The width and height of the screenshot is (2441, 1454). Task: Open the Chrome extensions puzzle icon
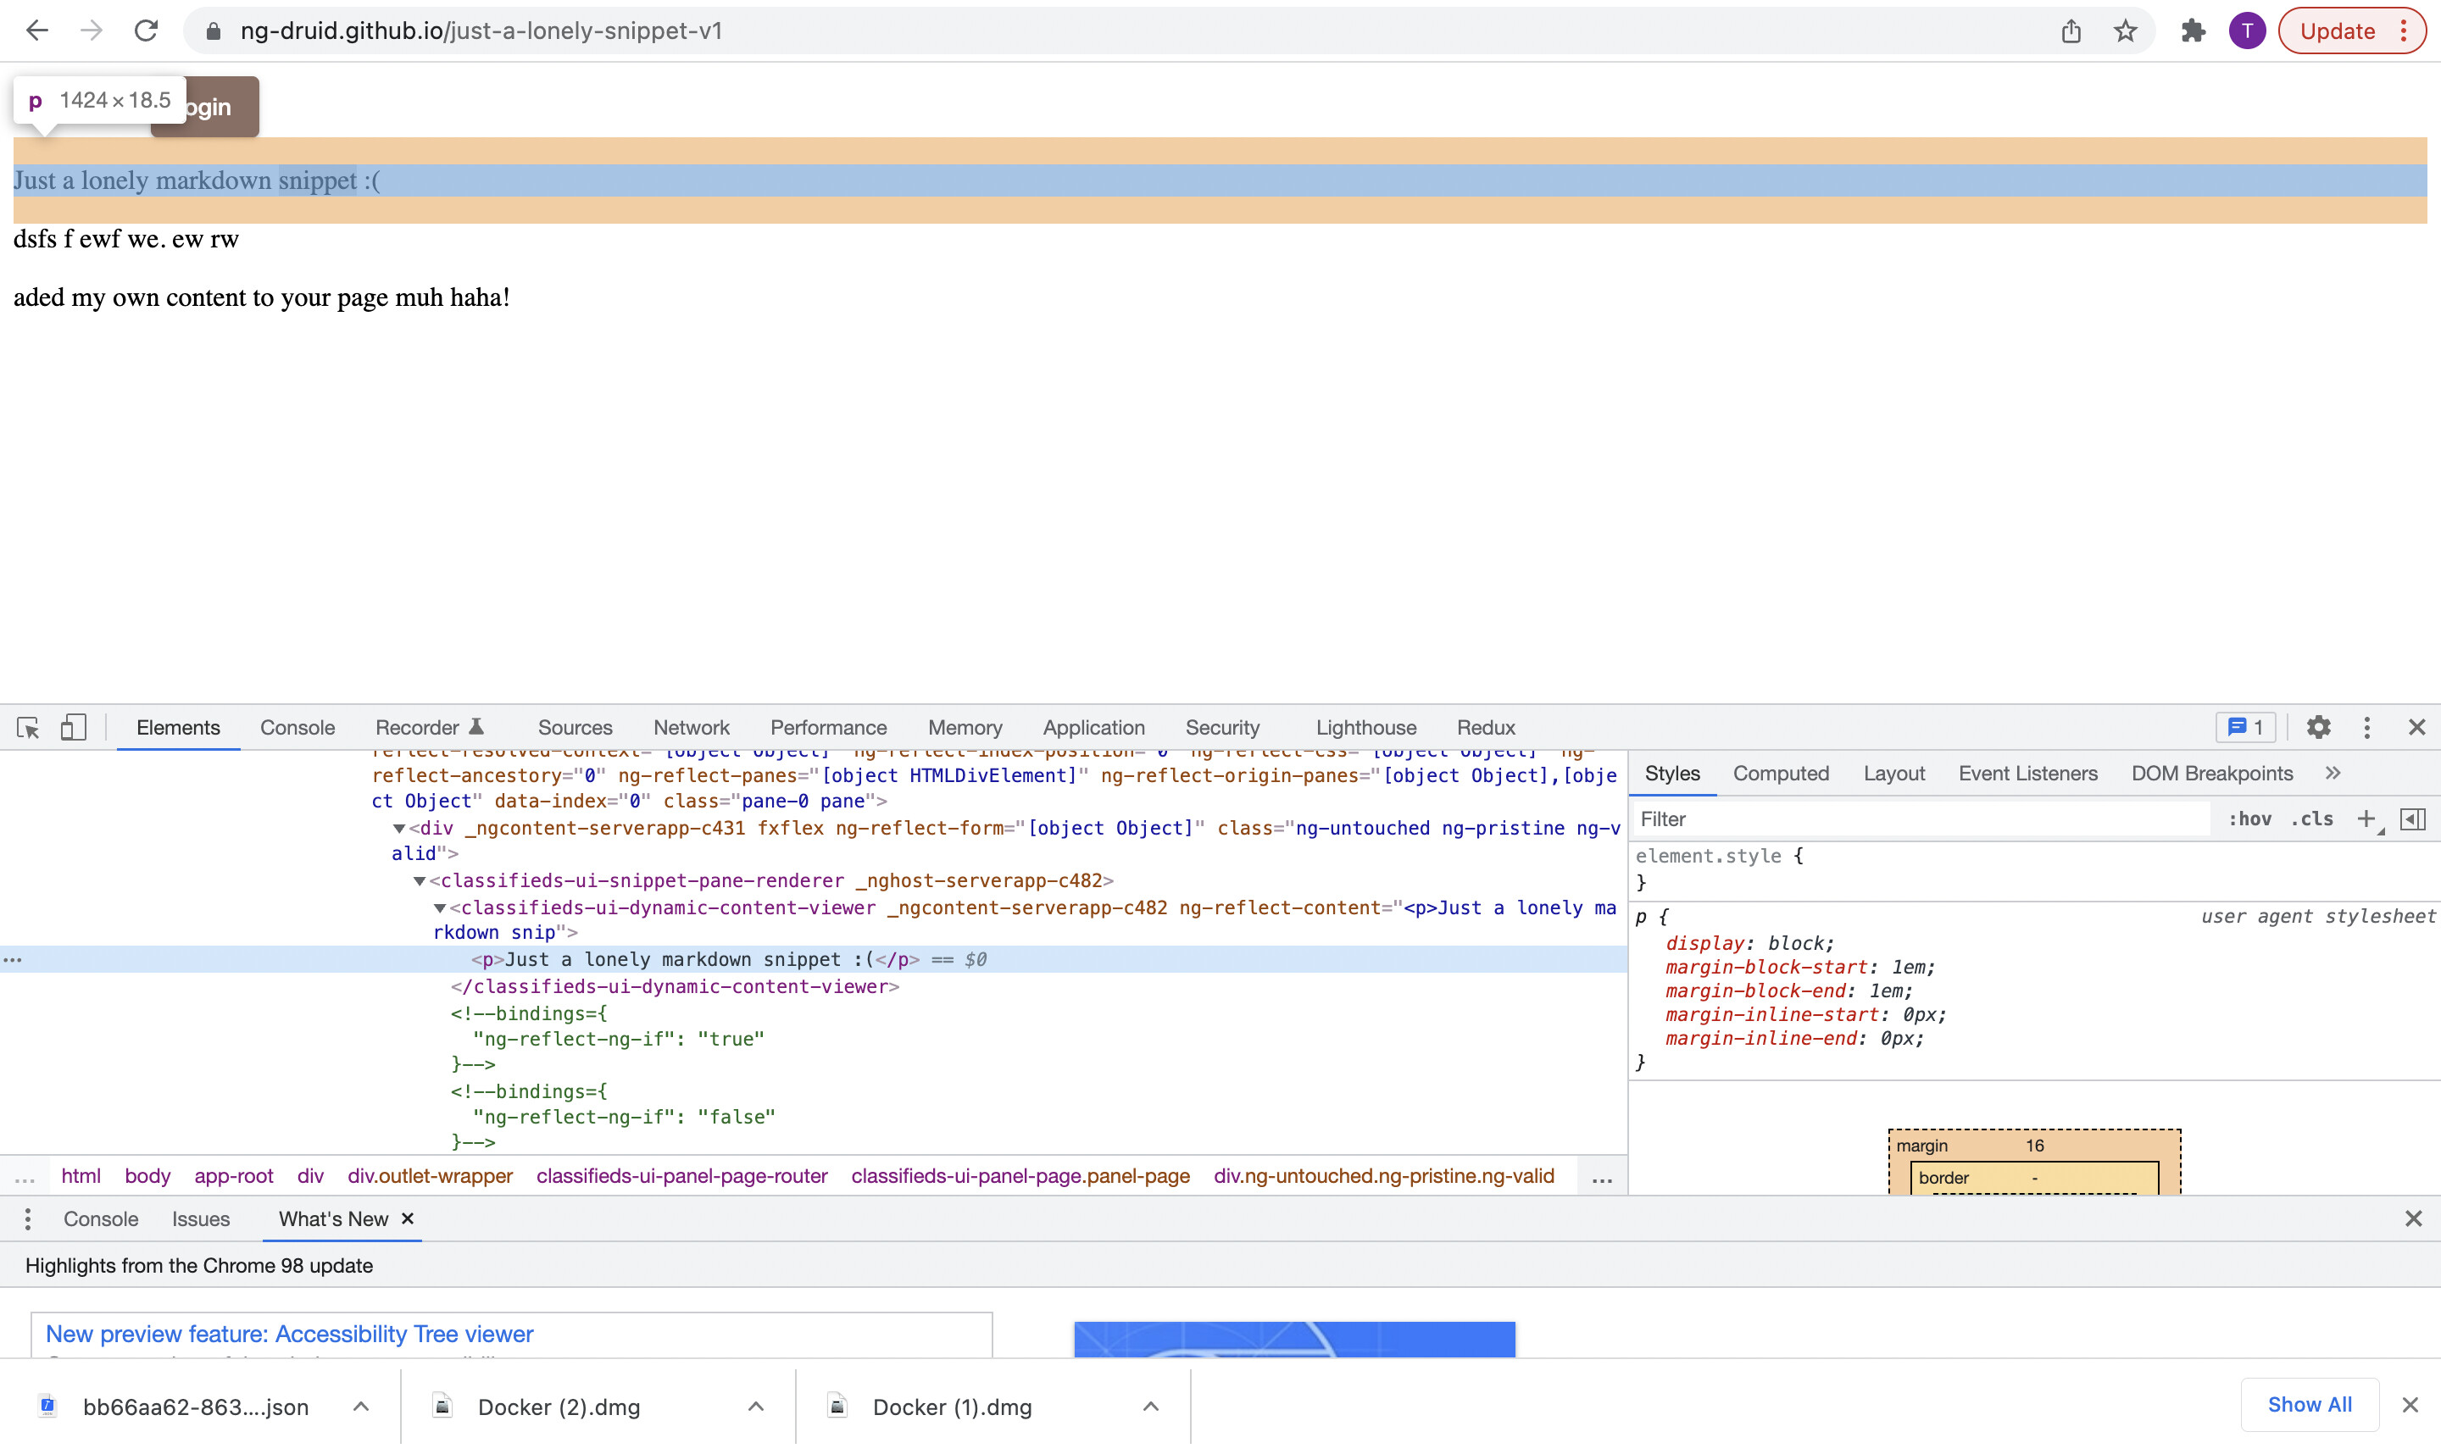[x=2193, y=31]
